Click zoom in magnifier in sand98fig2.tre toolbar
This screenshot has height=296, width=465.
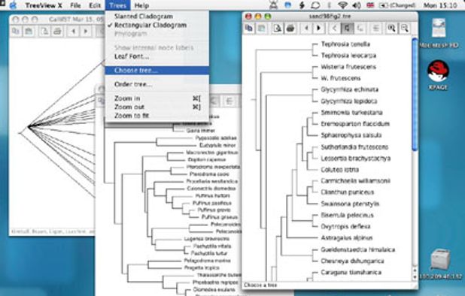[x=391, y=29]
